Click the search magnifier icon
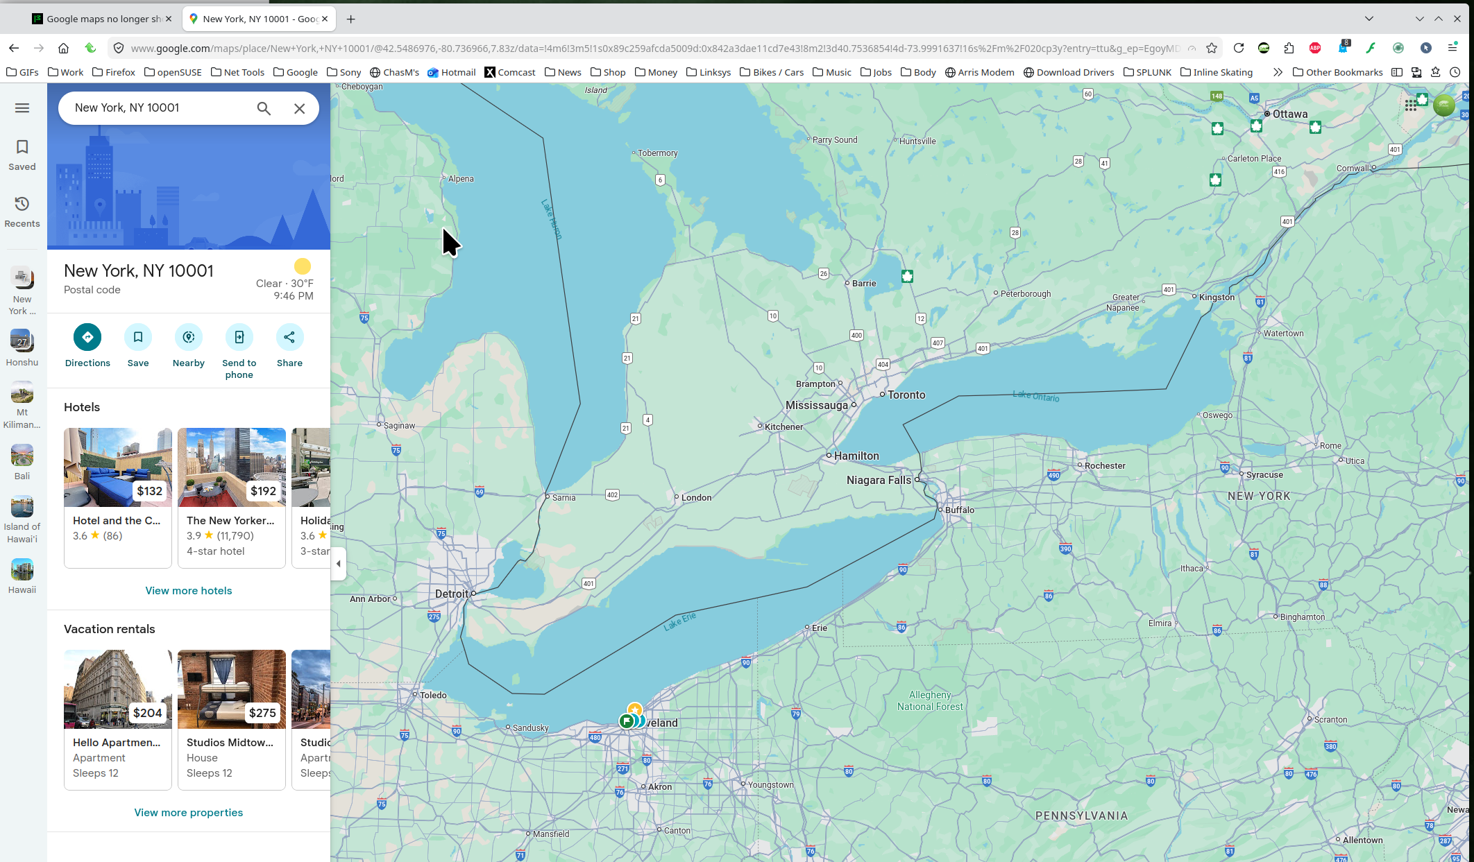Image resolution: width=1474 pixels, height=862 pixels. 264,108
